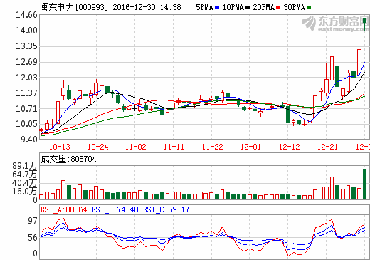Image resolution: width=370 pixels, height=260 pixels.
Task: Select the 64.7万 volume axis label
Action: (x=25, y=175)
